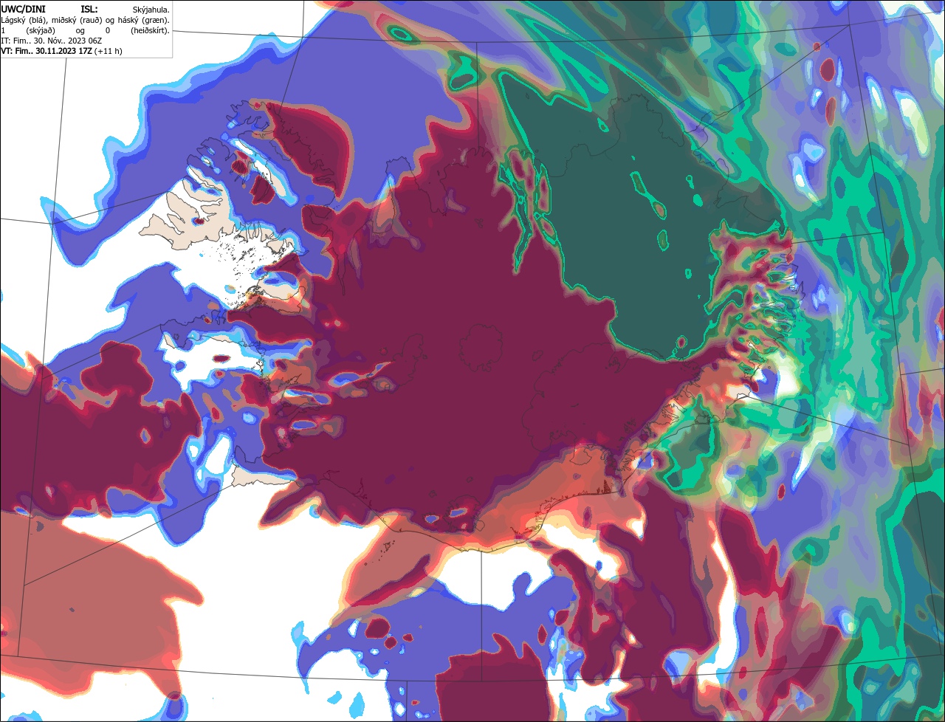The width and height of the screenshot is (945, 722).
Task: Click the 'ISL:' region label
Action: (89, 10)
